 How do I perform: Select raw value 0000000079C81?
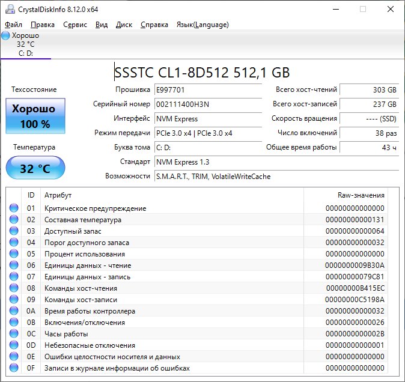coord(355,277)
